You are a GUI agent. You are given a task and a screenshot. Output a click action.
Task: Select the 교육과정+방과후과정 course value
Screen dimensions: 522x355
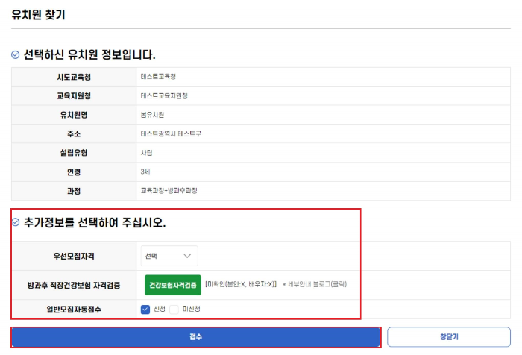click(x=169, y=191)
